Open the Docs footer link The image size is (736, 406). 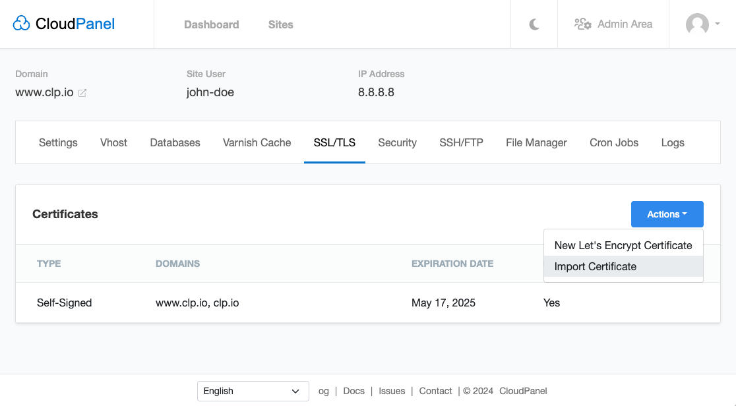point(353,391)
